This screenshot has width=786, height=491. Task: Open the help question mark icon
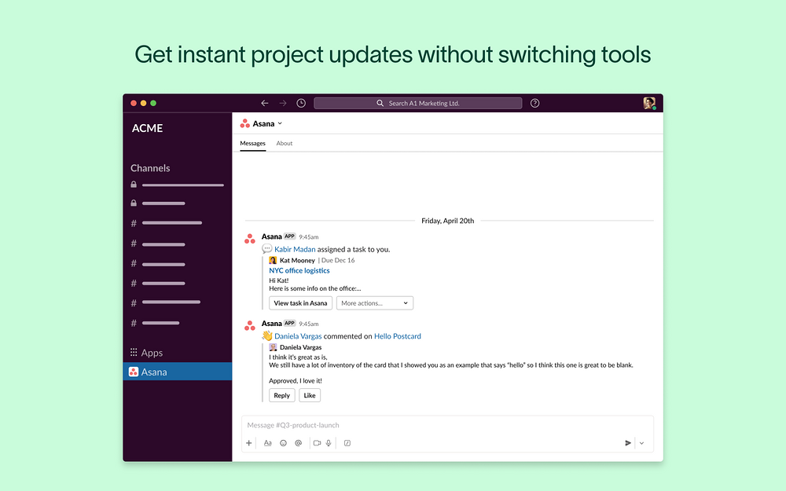click(534, 103)
